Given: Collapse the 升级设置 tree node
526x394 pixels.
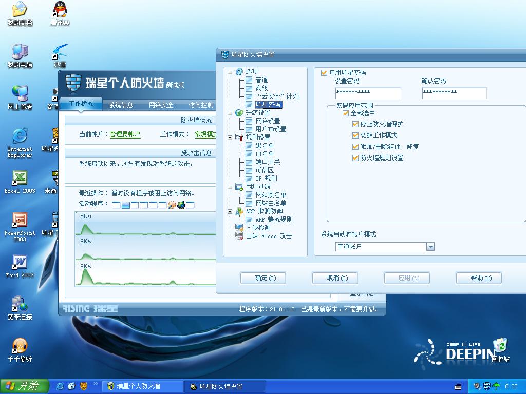Looking at the screenshot, I should 230,113.
